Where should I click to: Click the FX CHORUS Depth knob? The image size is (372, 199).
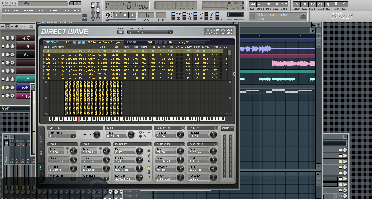pyautogui.click(x=213, y=160)
